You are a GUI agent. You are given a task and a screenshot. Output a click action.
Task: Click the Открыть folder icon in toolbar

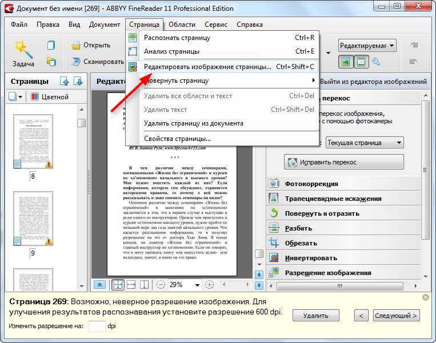[76, 45]
